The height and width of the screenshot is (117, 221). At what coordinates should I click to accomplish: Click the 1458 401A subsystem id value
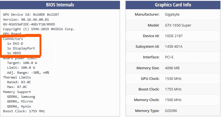coord(174,47)
